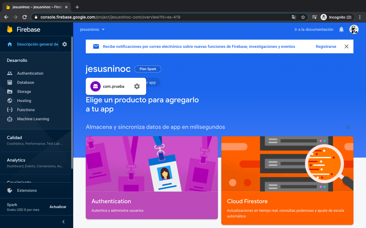Click the Extensions puzzle icon

point(10,190)
